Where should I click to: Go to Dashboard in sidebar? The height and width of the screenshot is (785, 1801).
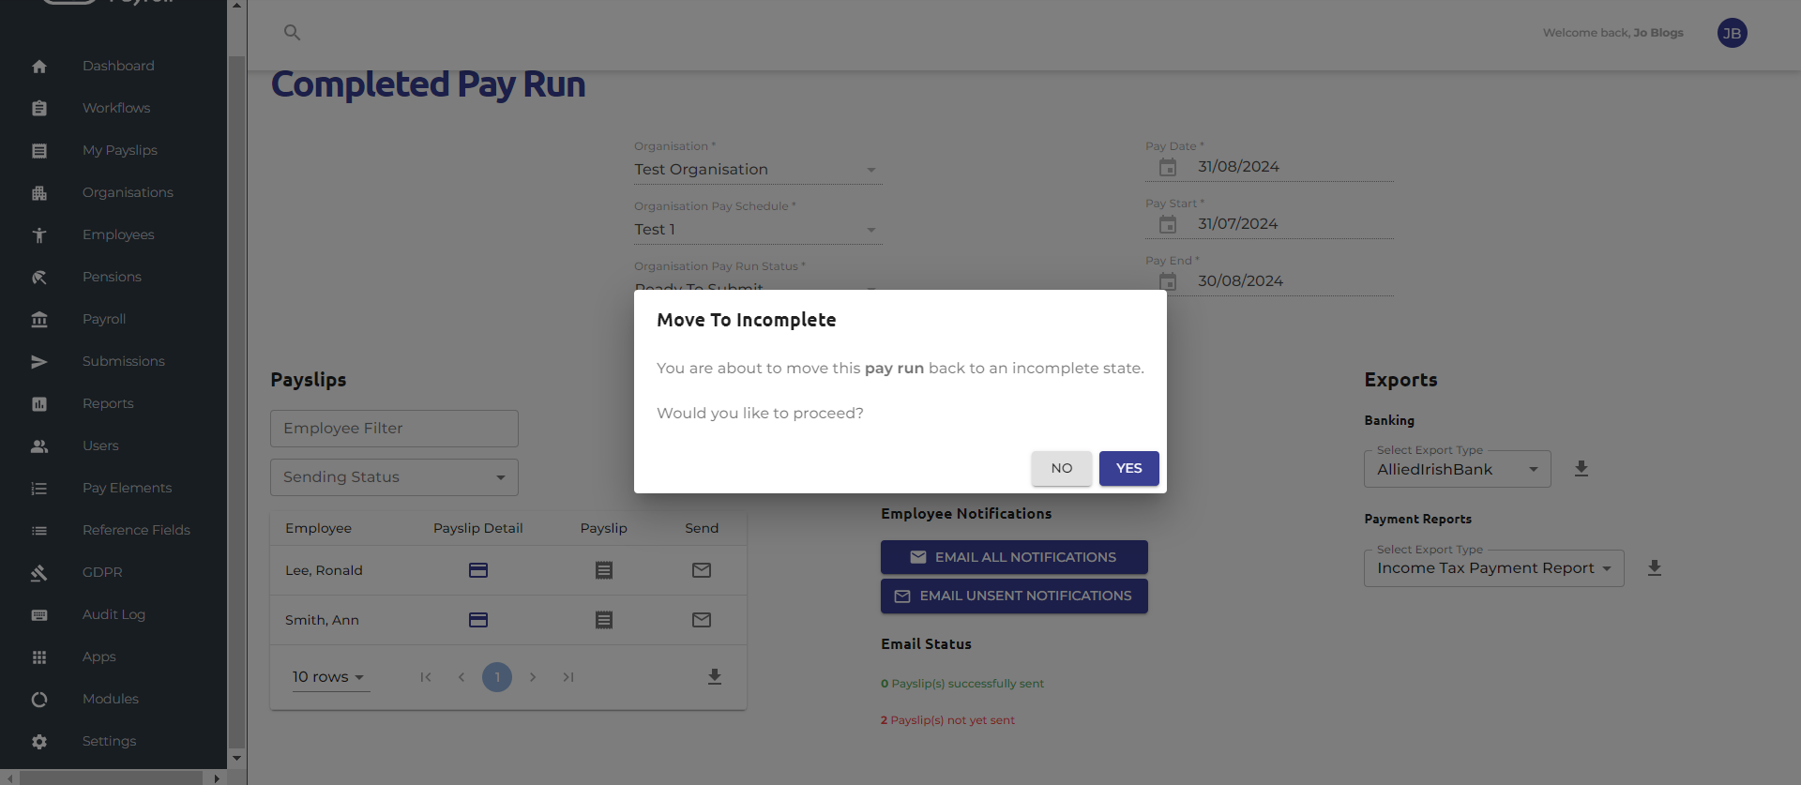click(118, 66)
